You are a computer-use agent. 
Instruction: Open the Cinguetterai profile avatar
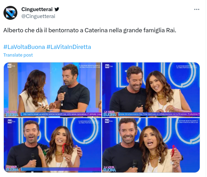pyautogui.click(x=10, y=13)
